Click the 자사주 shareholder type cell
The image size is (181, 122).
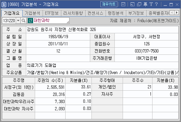[107, 94]
